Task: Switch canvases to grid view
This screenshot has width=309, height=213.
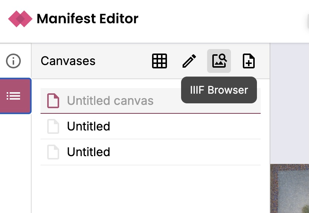Action: coord(160,61)
